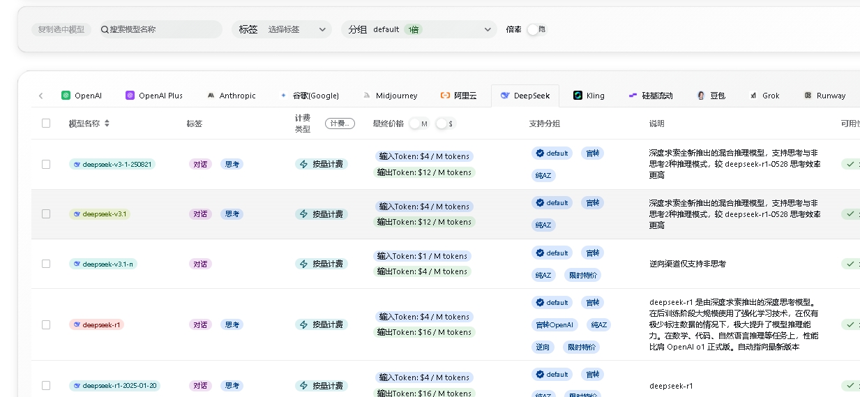Switch to the Midjourney tab
The image size is (860, 397).
click(x=391, y=96)
